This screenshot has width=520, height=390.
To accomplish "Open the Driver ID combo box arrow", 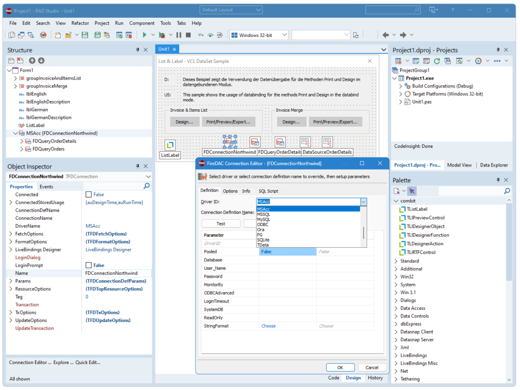I will click(x=364, y=202).
